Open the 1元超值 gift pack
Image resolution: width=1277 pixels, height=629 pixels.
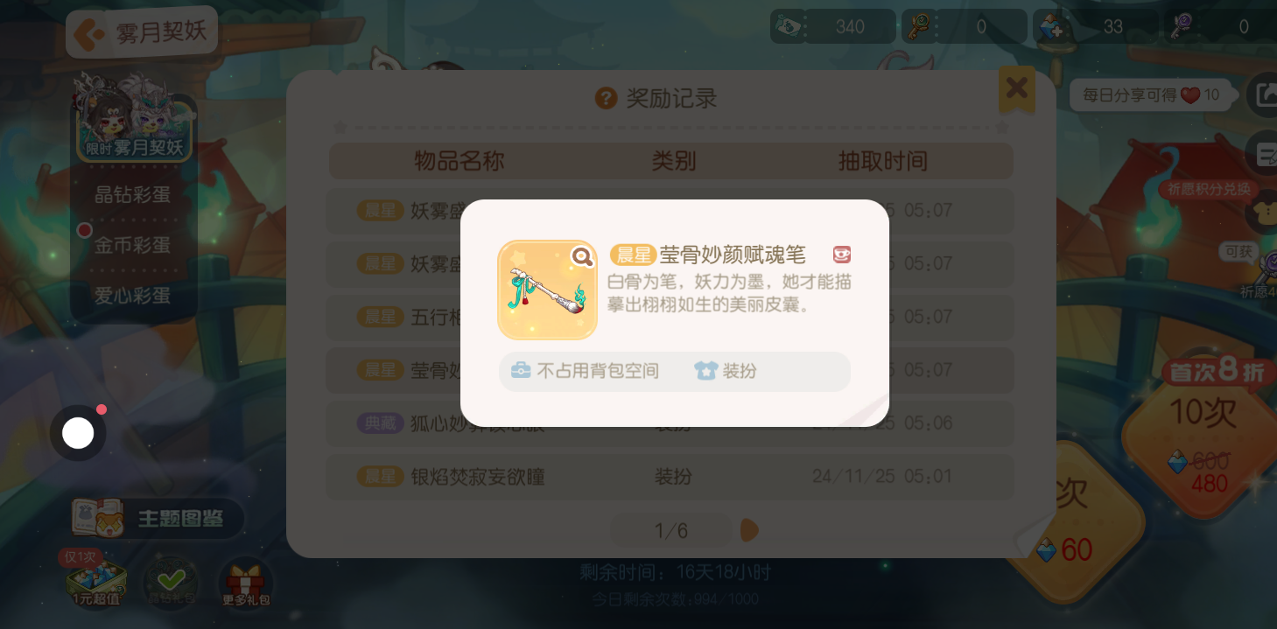coord(95,578)
